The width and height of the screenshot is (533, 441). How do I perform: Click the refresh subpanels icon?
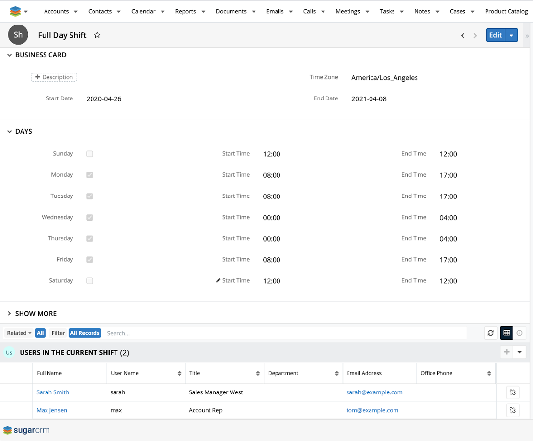[x=490, y=333]
